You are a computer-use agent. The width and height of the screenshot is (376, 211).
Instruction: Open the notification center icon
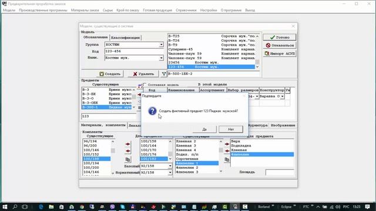tap(368, 207)
